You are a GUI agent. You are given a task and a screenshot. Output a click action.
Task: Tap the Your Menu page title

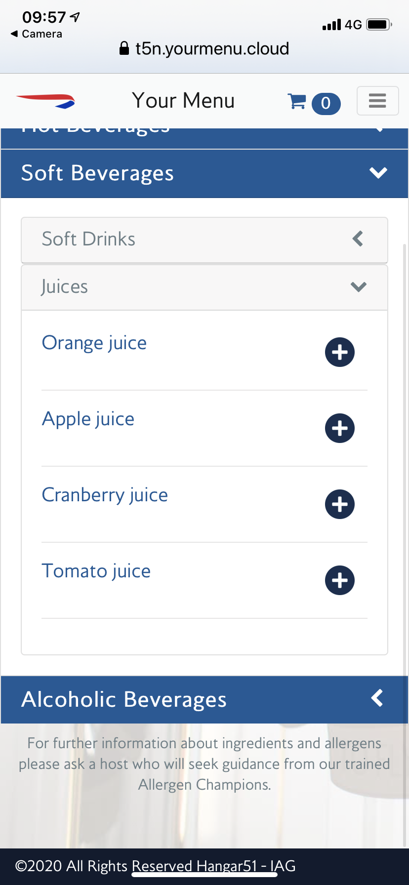(183, 101)
